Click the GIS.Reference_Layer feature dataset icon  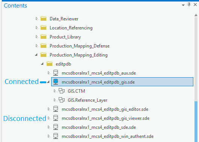62,100
